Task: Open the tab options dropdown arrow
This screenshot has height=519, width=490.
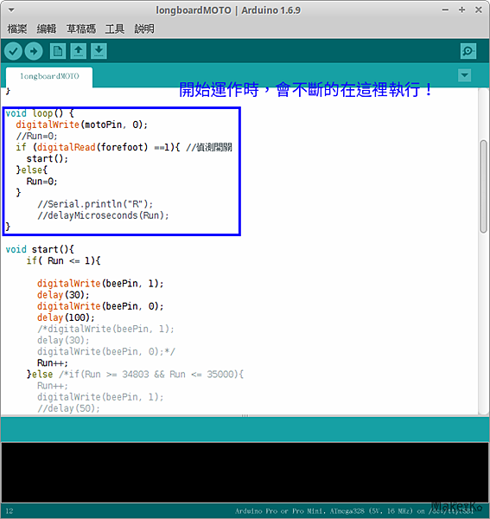Action: [465, 75]
